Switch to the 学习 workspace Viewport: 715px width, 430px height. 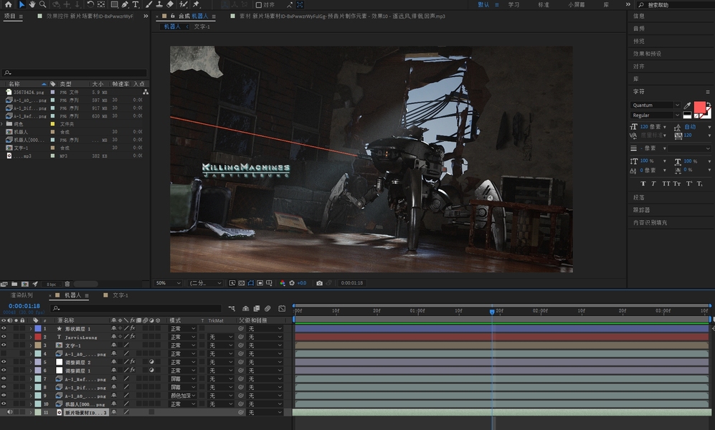coord(514,4)
